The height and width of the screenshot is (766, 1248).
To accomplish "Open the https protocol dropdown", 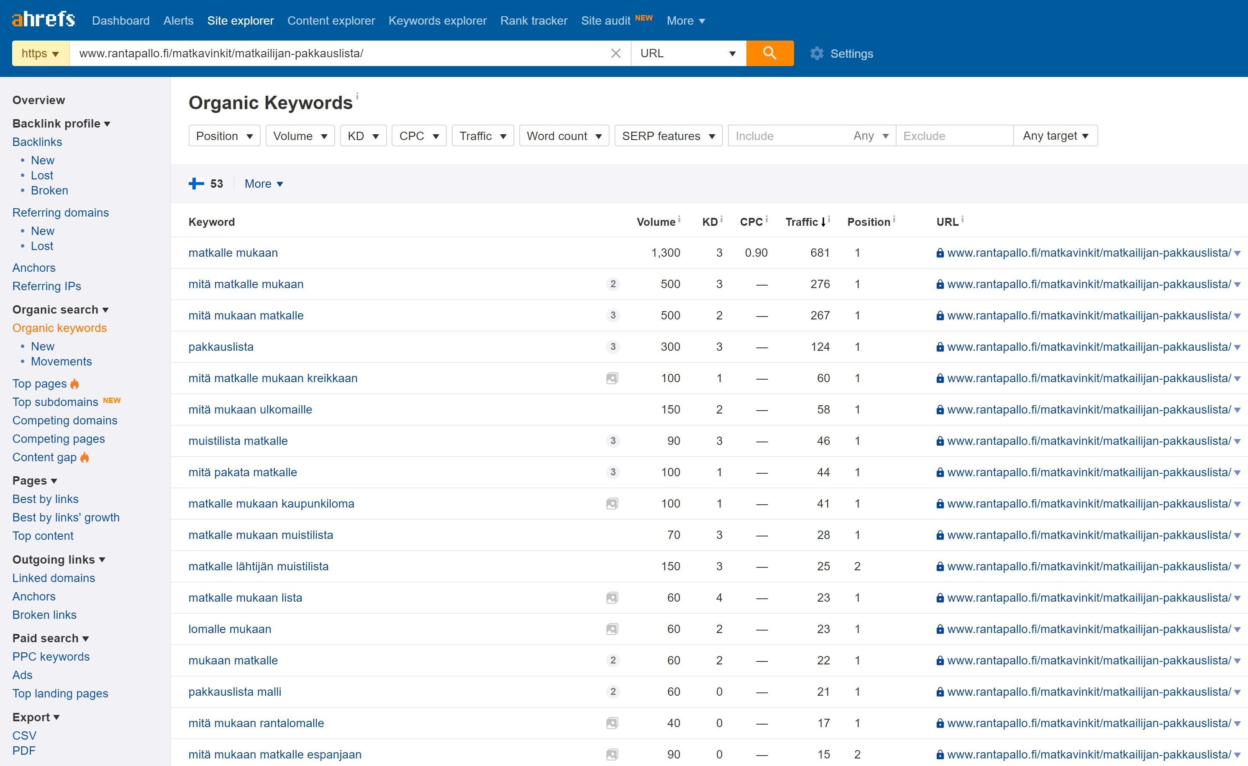I will pos(41,53).
